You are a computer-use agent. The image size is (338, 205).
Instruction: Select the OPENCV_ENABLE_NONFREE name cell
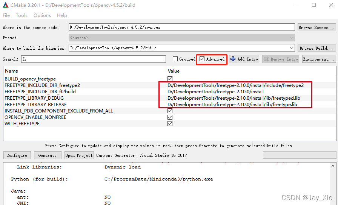click(x=35, y=117)
